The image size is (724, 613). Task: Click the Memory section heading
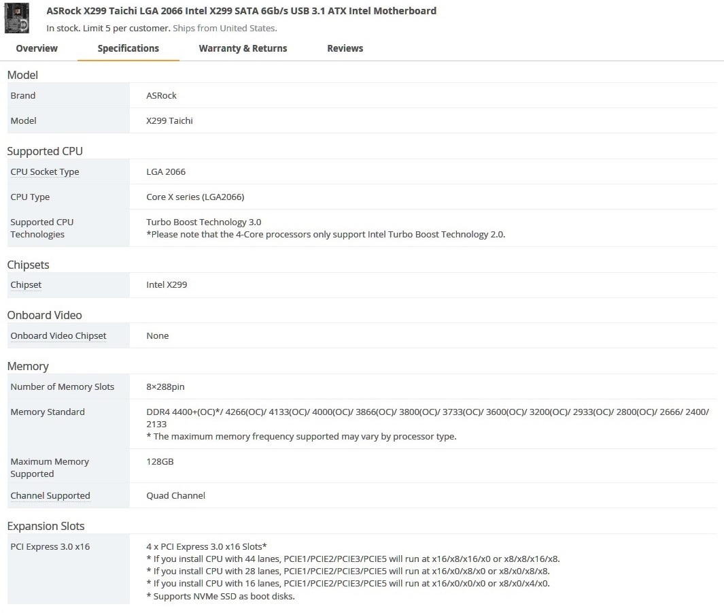click(x=28, y=366)
